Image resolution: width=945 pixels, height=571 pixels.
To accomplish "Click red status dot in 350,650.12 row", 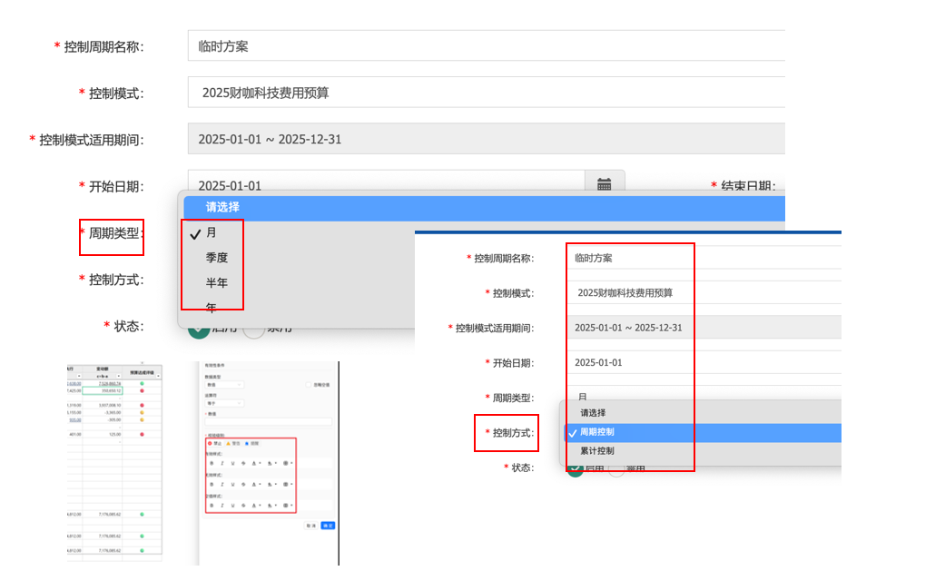I will (x=143, y=390).
